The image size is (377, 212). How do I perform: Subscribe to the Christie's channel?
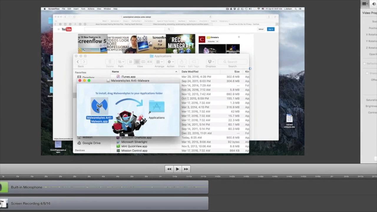211,42
